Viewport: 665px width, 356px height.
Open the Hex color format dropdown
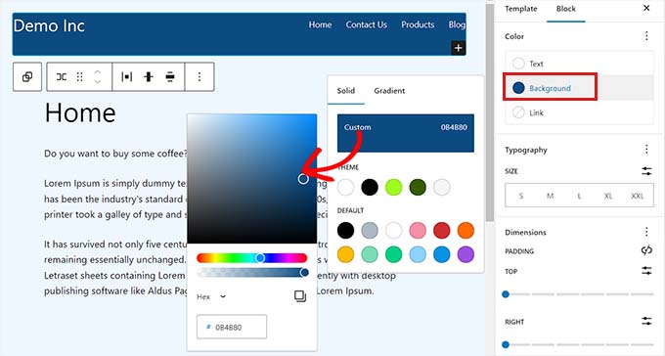coord(211,296)
